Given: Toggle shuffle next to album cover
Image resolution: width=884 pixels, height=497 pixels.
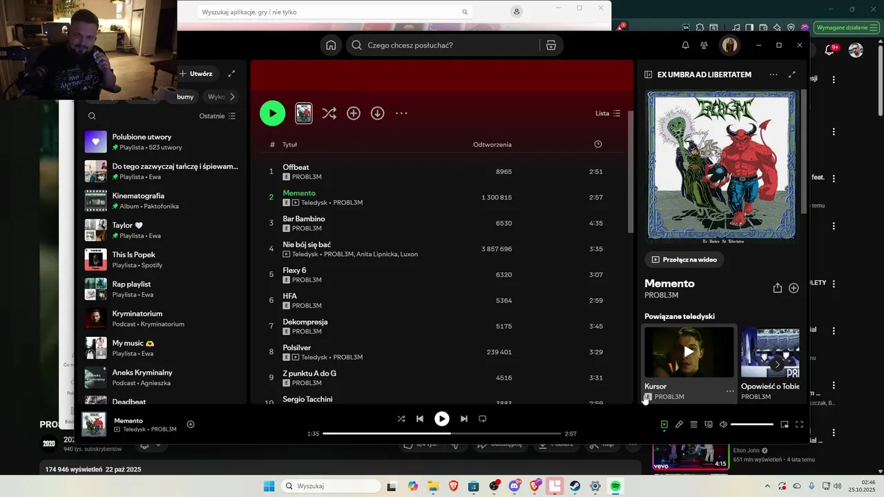Looking at the screenshot, I should click(329, 113).
